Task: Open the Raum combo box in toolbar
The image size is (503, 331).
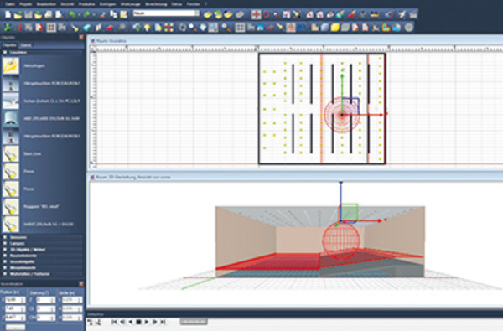Action: pos(166,13)
